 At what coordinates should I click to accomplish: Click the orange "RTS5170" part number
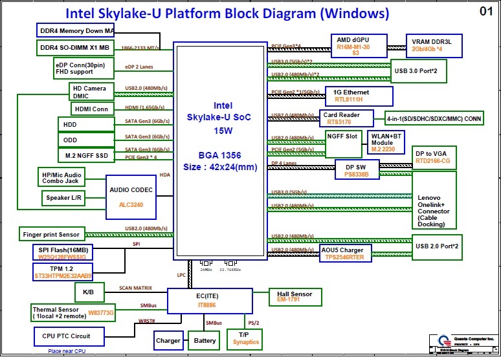pyautogui.click(x=339, y=122)
